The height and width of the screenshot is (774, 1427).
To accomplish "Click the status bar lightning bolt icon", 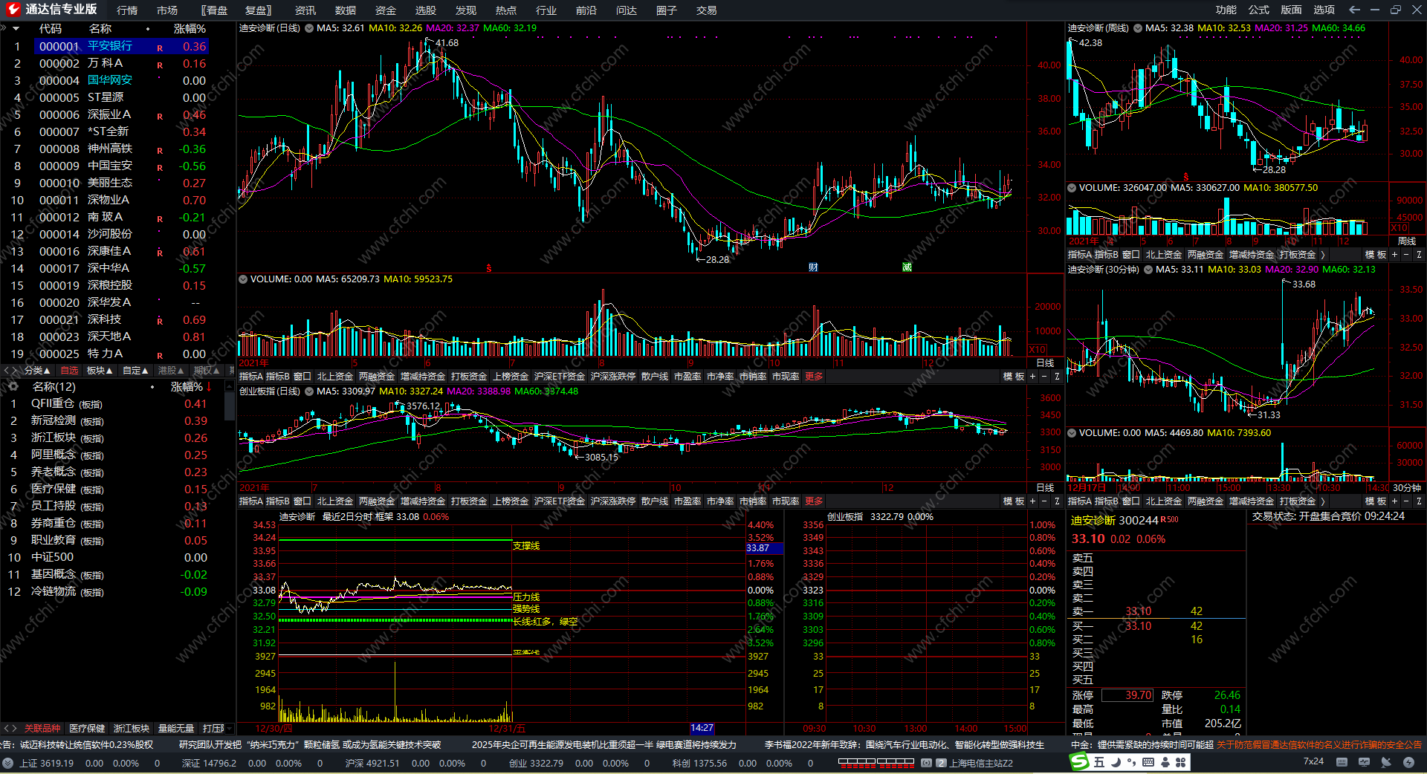I will [1408, 762].
